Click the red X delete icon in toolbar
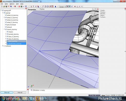 [9, 7]
